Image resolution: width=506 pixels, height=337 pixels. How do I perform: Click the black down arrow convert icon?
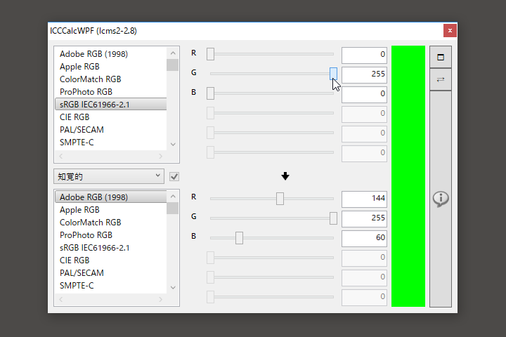[285, 176]
